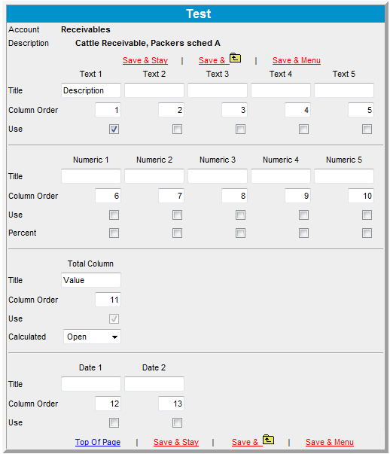Open the Calculated dropdown showing Open
Screen dimensions: 390x454
click(x=92, y=337)
